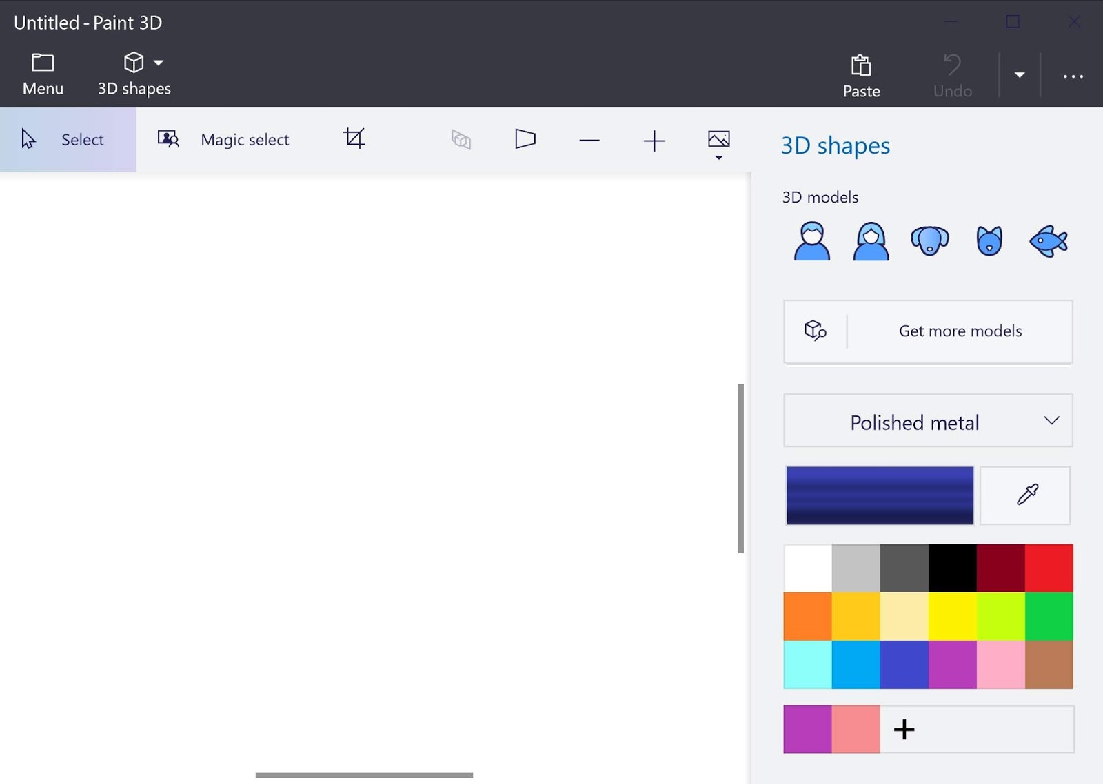Pick the aqua color swatch
This screenshot has height=784, width=1103.
(808, 665)
